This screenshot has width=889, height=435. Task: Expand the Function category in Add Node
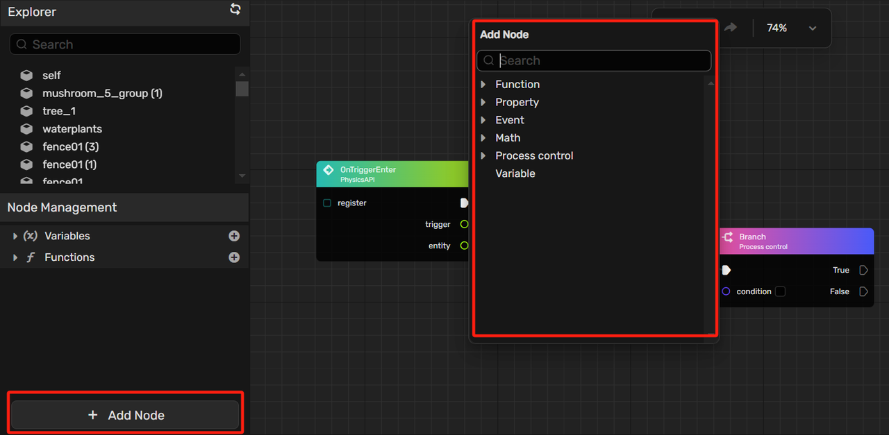(484, 85)
